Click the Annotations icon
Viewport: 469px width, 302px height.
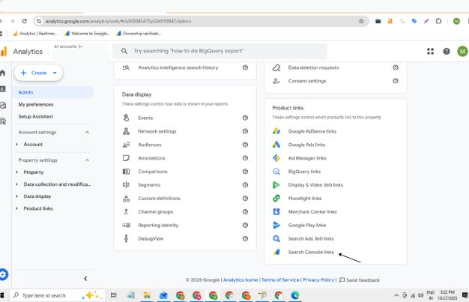tap(126, 158)
